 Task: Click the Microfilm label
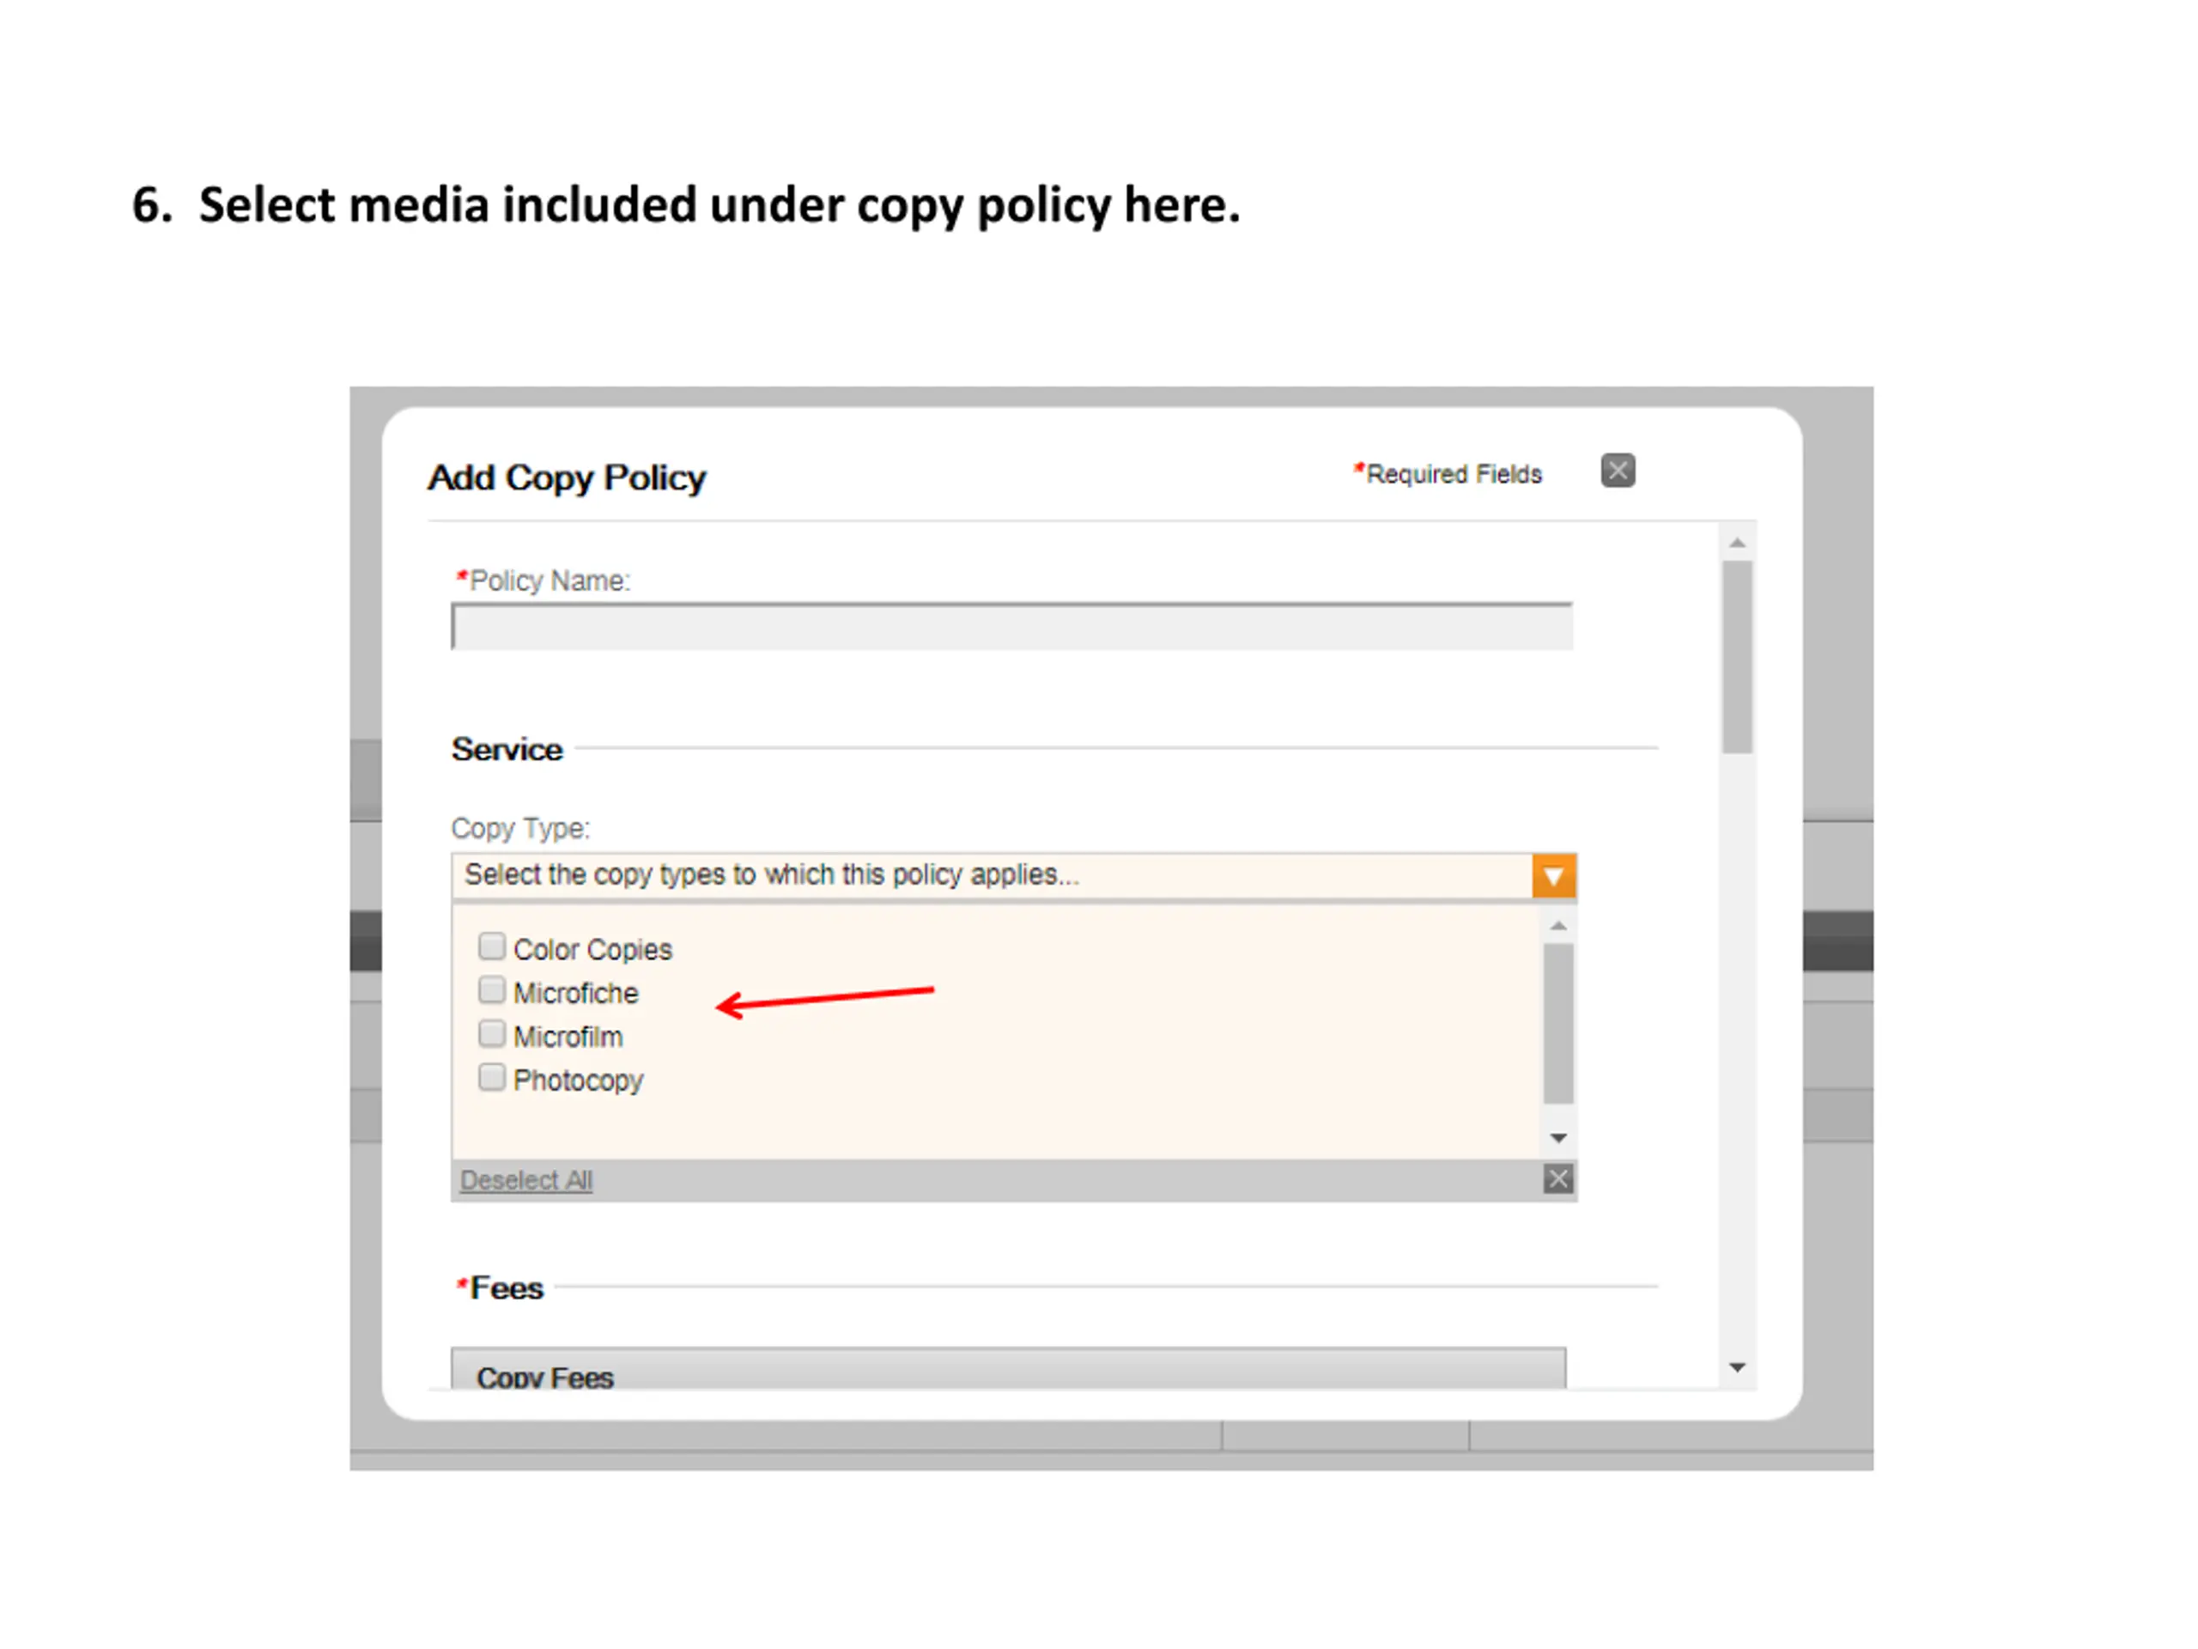(568, 1037)
